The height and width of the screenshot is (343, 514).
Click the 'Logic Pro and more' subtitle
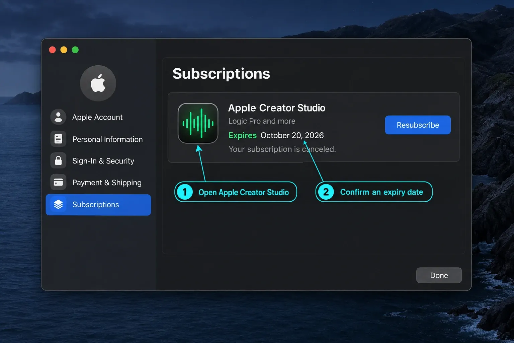click(262, 121)
